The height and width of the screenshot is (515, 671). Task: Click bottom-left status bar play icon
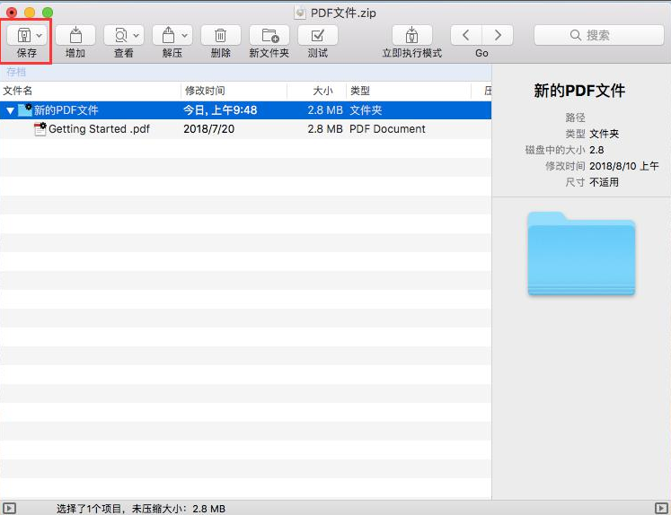click(x=9, y=508)
